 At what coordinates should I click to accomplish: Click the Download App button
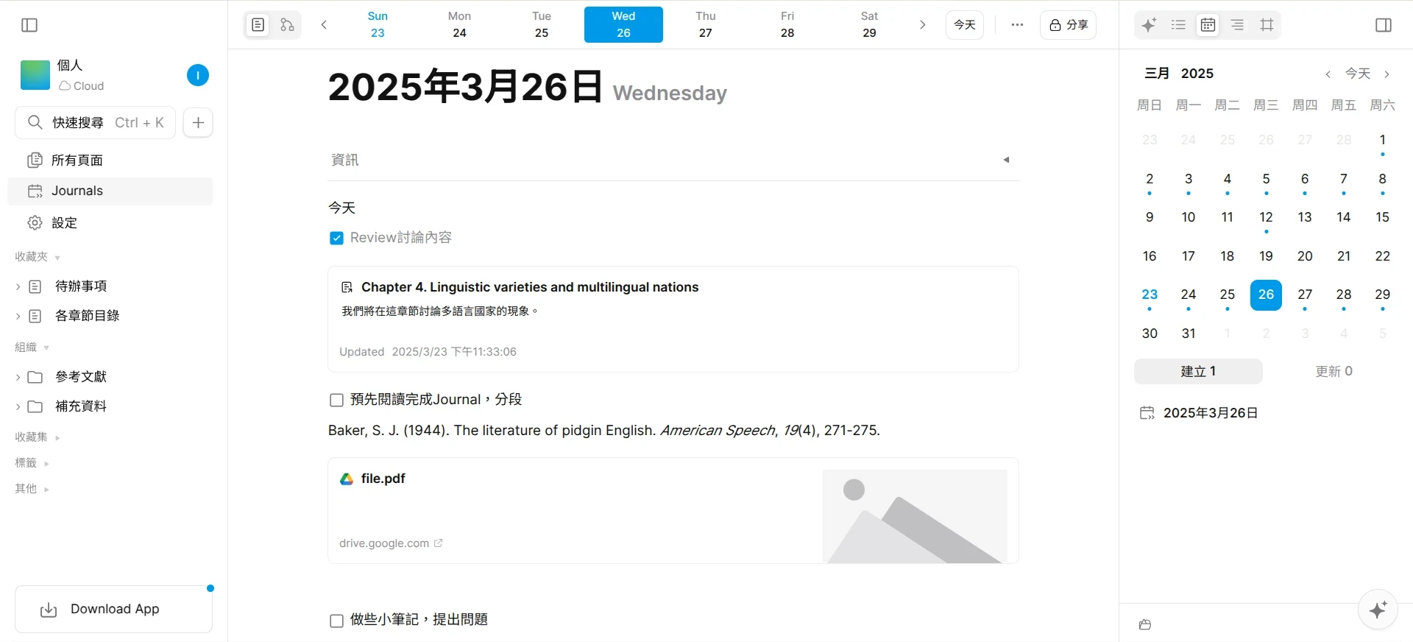[114, 609]
